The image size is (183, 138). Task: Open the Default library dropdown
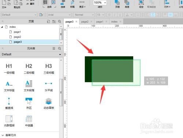[31, 54]
